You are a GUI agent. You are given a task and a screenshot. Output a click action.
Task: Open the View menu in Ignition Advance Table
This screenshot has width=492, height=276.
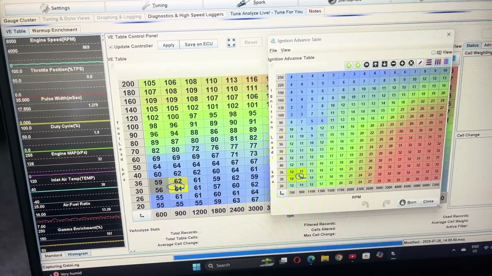[x=286, y=50]
